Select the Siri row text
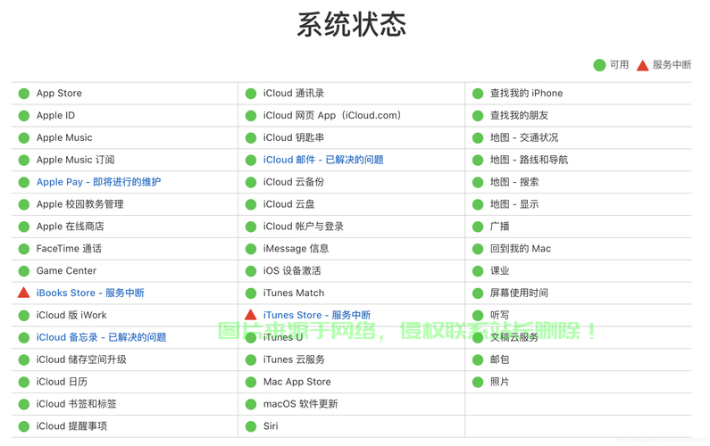This screenshot has width=710, height=446. [271, 425]
